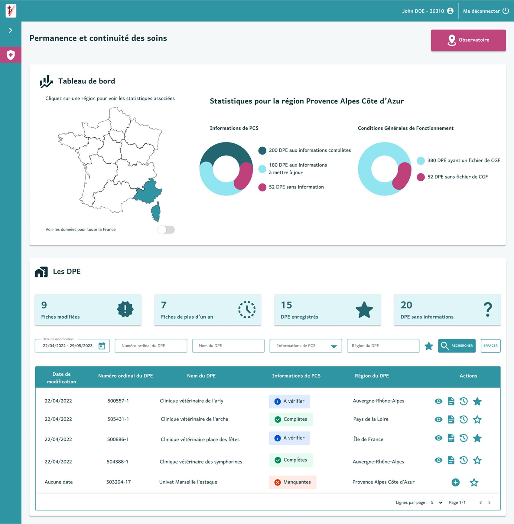The height and width of the screenshot is (524, 514).
Task: Click the Les DPE building icon
Action: [41, 272]
